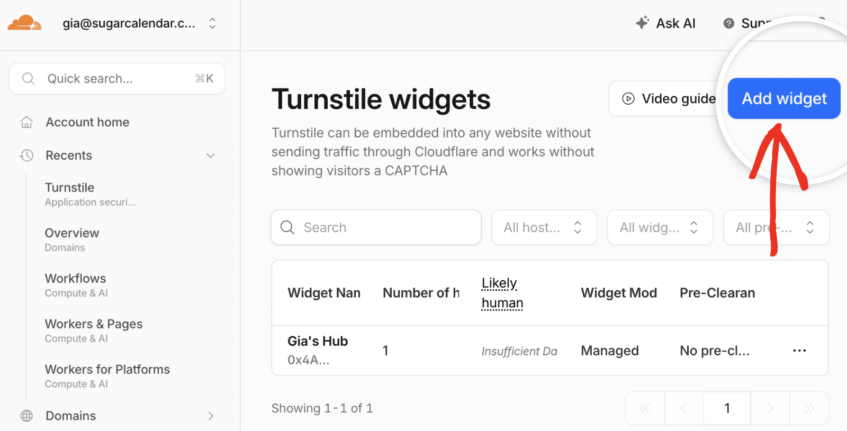The image size is (847, 431).
Task: Click the widget search magnifier icon
Action: [287, 227]
